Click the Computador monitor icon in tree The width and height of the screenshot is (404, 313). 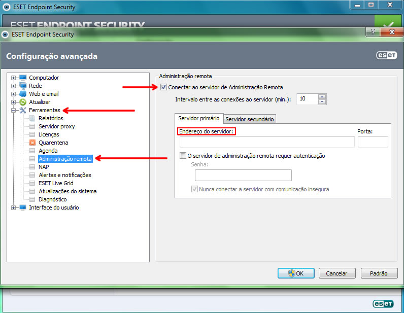tap(22, 78)
